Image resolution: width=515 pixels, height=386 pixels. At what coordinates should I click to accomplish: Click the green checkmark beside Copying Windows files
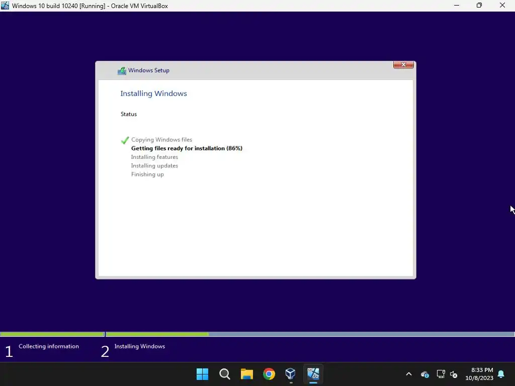point(125,140)
